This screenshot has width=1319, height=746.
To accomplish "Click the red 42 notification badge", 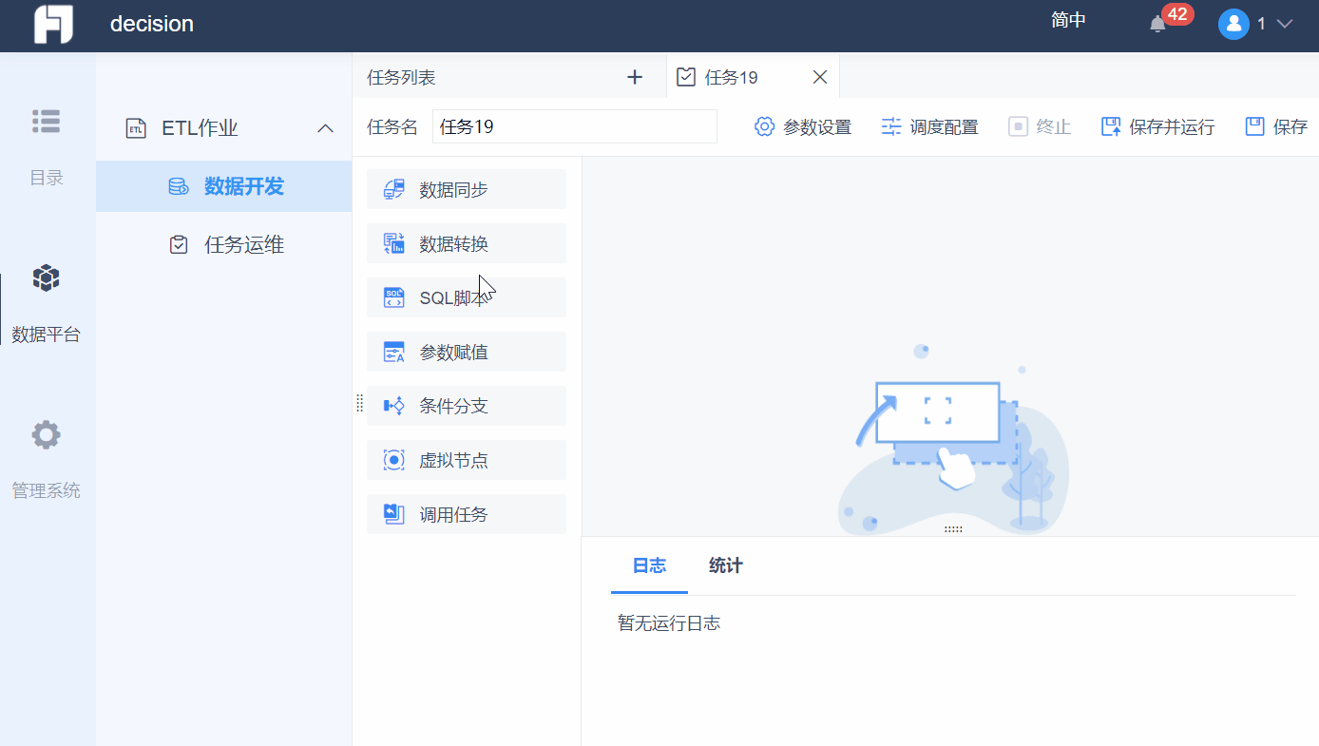I will tap(1177, 14).
